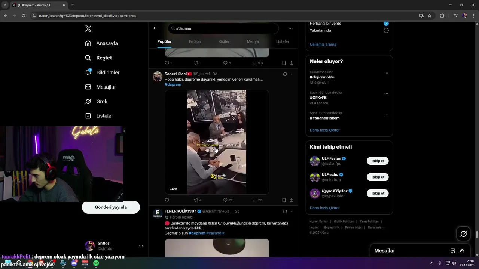This screenshot has height=269, width=479.
Task: Select the Yakınlarında radio option
Action: (x=386, y=30)
